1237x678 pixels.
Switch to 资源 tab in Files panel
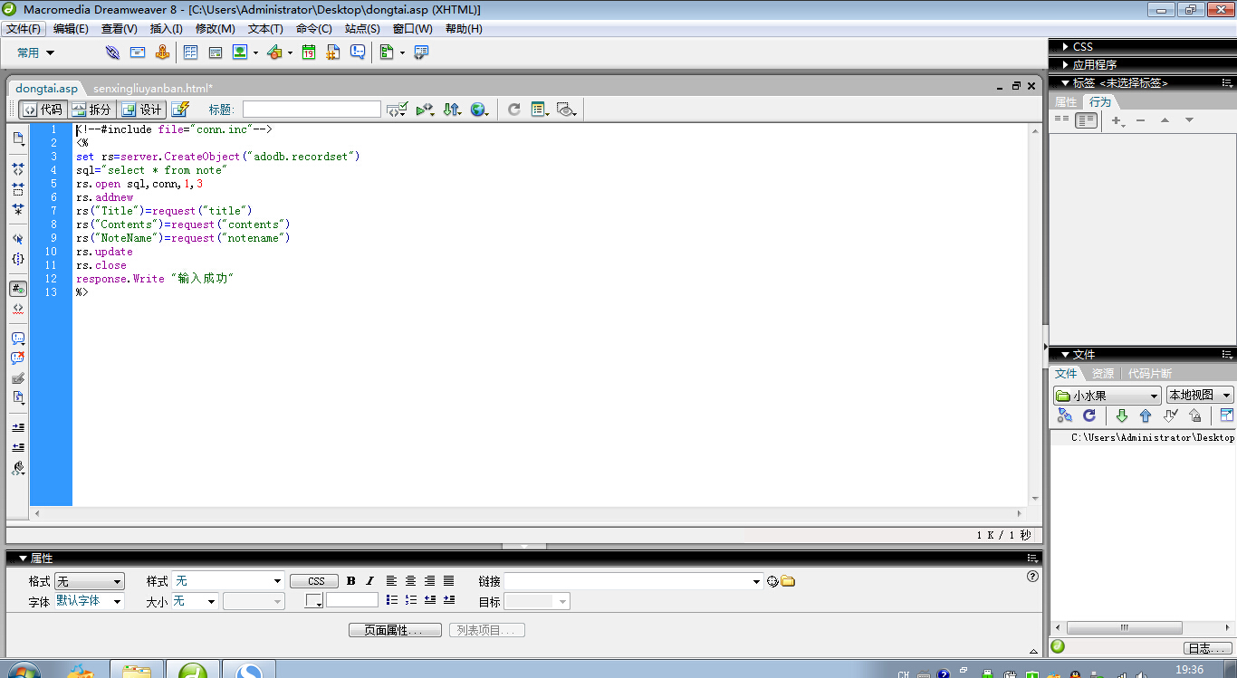pos(1103,373)
